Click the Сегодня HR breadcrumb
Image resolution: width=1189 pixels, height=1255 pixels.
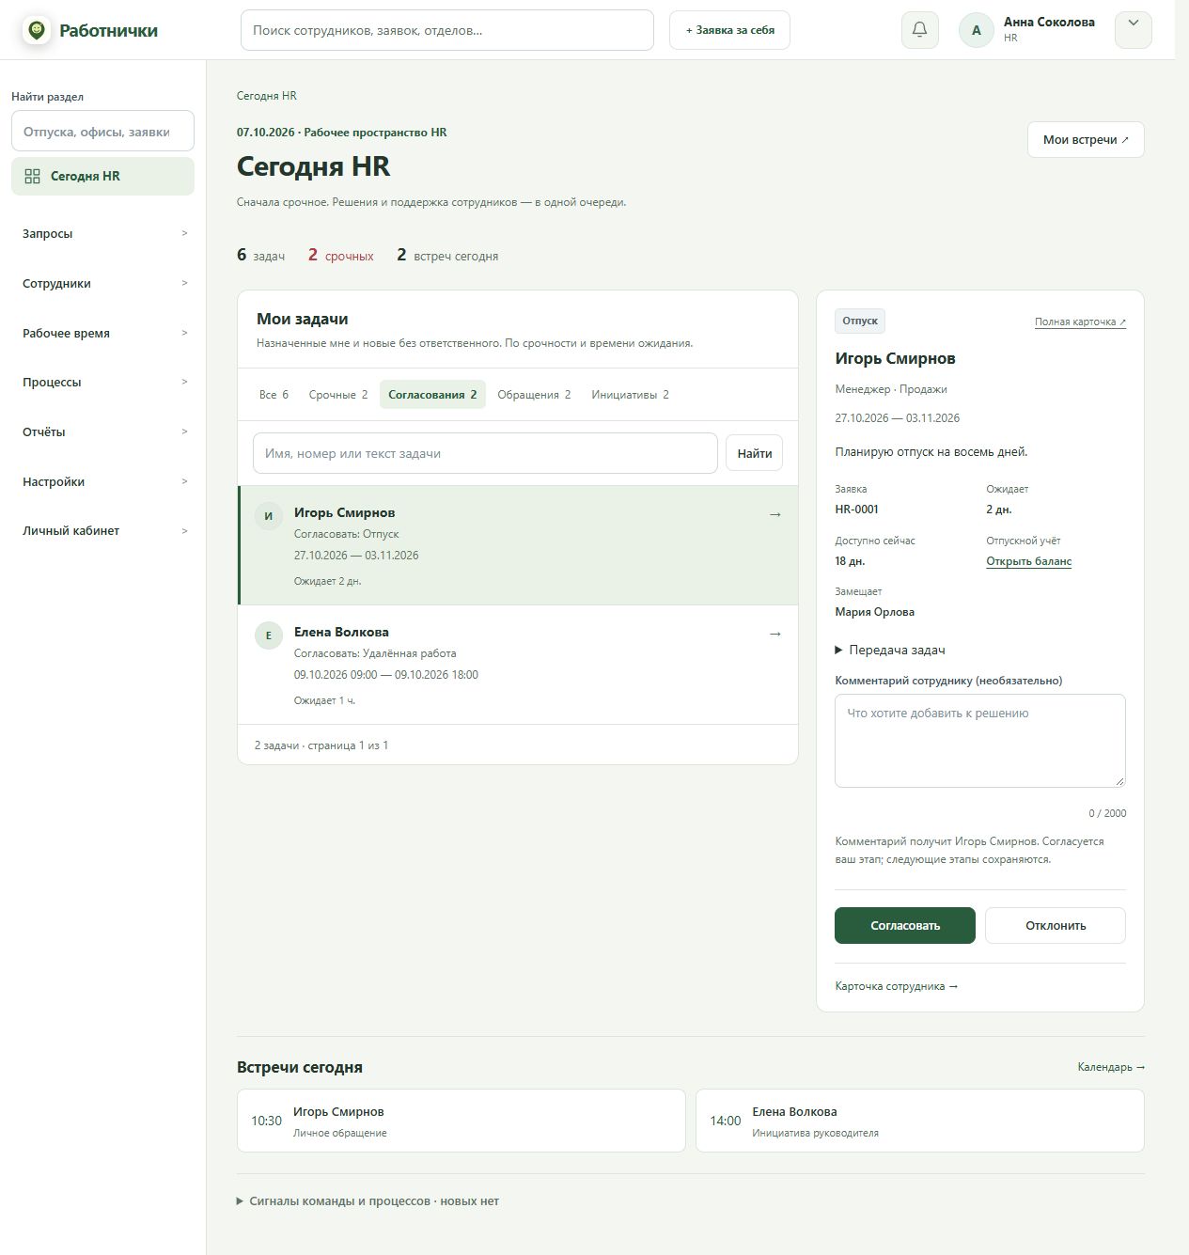pos(267,96)
